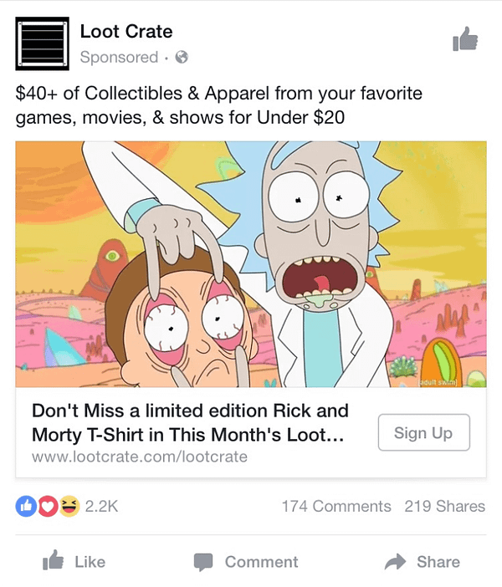Click the Share arrow icon
This screenshot has height=587, width=502.
395,562
